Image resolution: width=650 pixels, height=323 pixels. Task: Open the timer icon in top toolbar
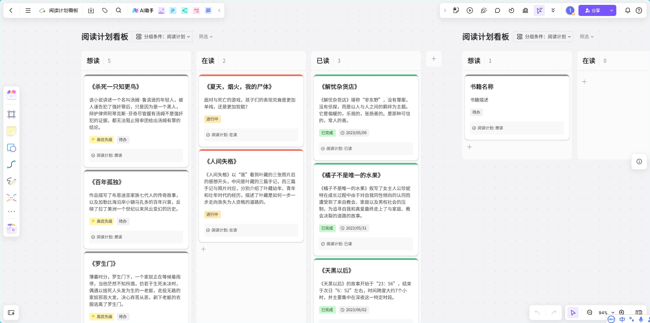[511, 10]
